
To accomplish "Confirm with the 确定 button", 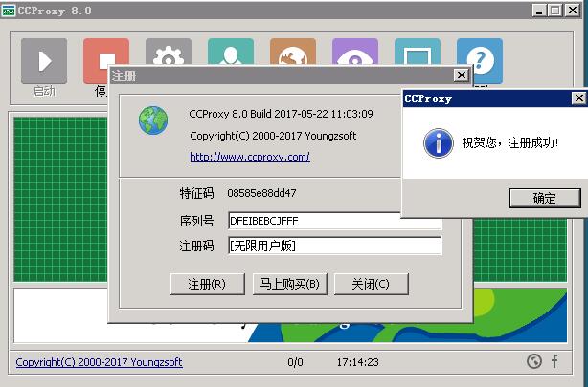I will click(545, 198).
